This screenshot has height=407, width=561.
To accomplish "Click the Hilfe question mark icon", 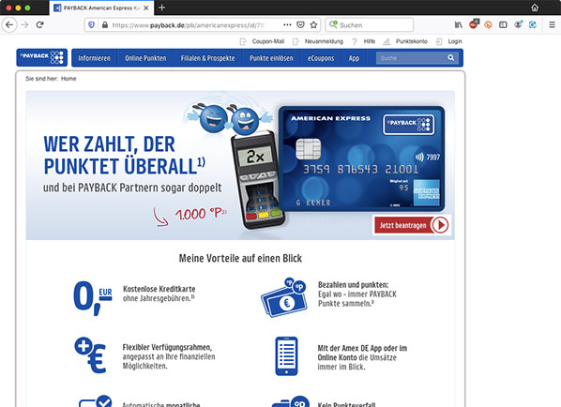I will coord(355,41).
